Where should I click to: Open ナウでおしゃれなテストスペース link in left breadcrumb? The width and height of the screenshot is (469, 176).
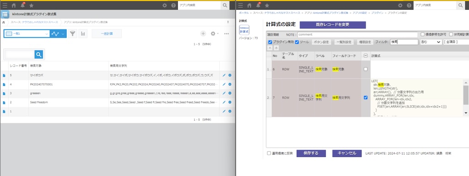click(x=40, y=22)
